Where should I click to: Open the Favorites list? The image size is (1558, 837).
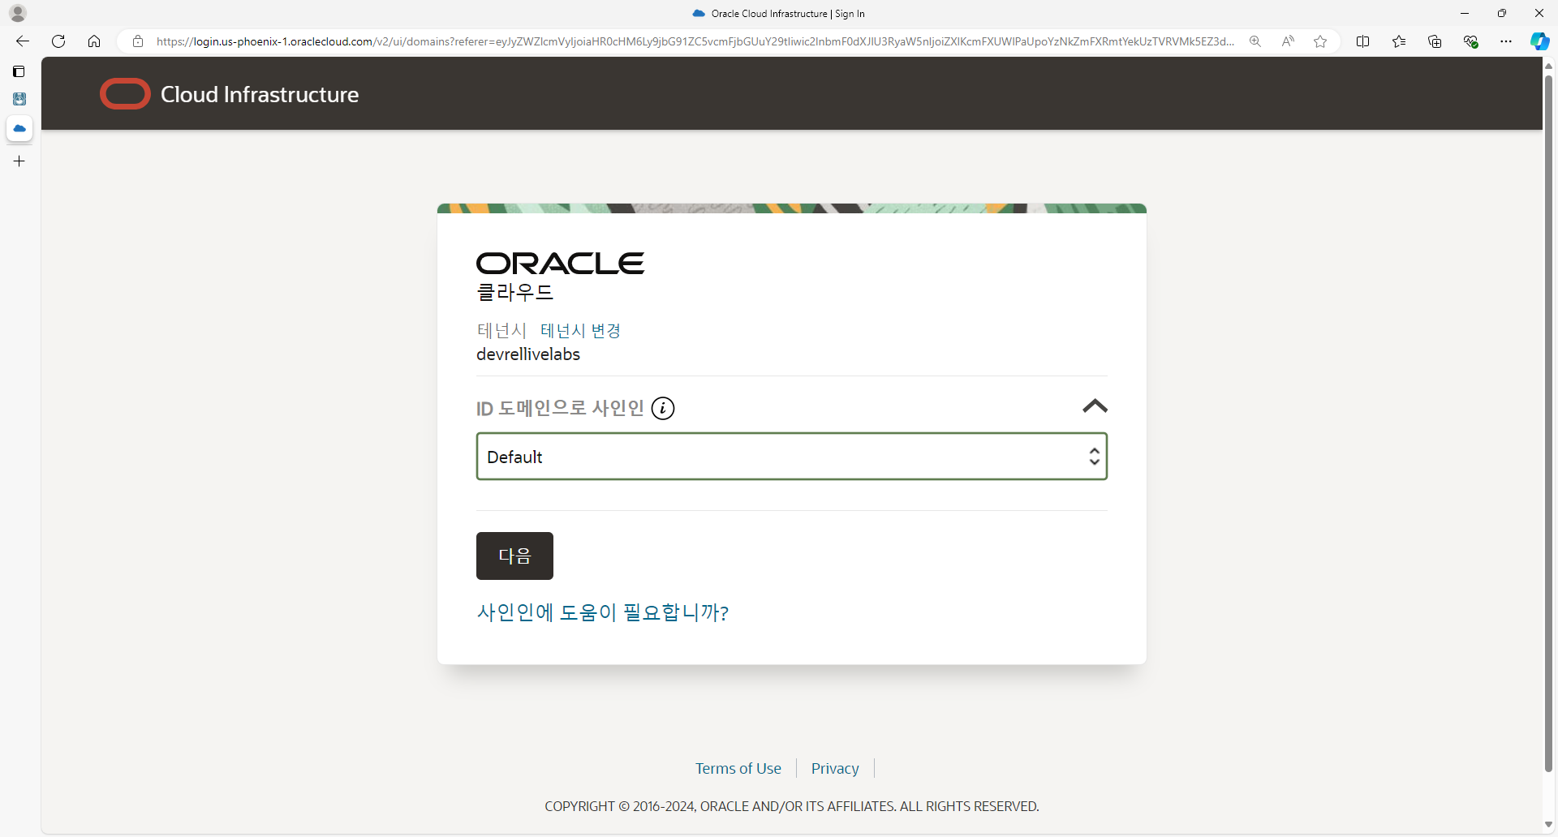(x=1399, y=41)
